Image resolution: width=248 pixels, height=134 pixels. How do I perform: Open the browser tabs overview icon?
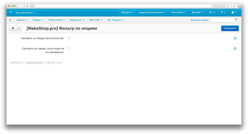(x=234, y=6)
